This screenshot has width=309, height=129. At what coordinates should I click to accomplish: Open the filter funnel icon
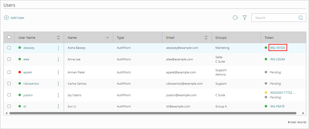245,18
